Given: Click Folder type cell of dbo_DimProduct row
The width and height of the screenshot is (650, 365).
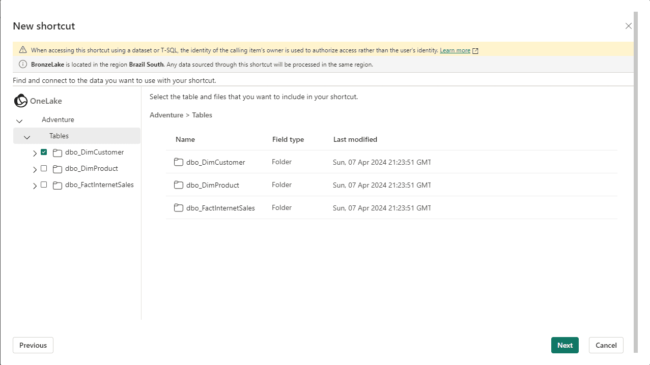Looking at the screenshot, I should click(x=282, y=185).
